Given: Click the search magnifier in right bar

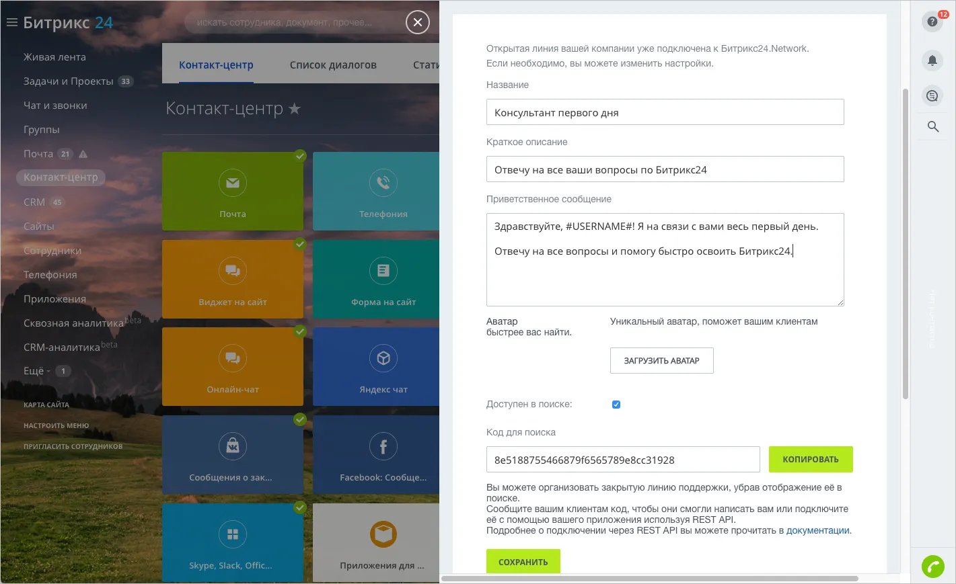Looking at the screenshot, I should coord(933,126).
